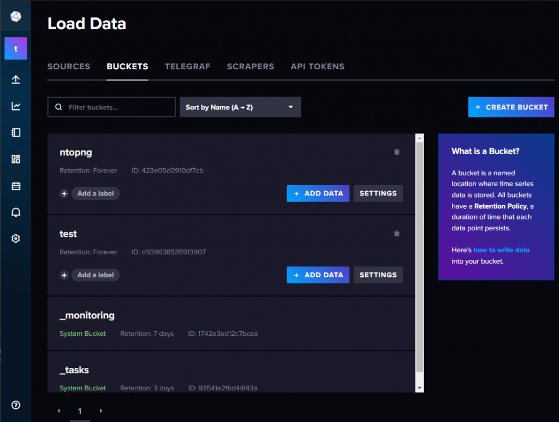Viewport: 559px width, 422px height.
Task: Open Notebooks icon in sidebar
Action: pos(16,133)
